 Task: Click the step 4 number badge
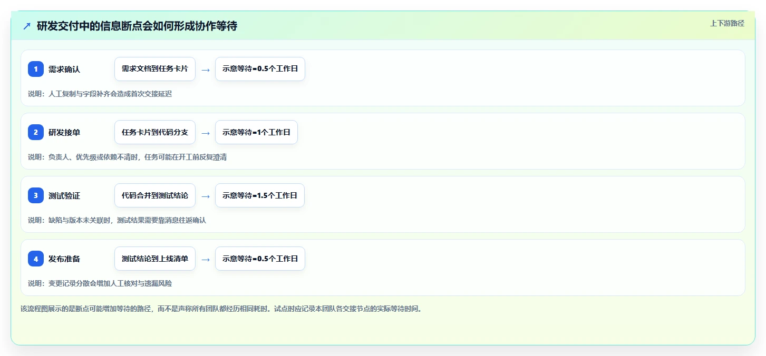coord(36,259)
